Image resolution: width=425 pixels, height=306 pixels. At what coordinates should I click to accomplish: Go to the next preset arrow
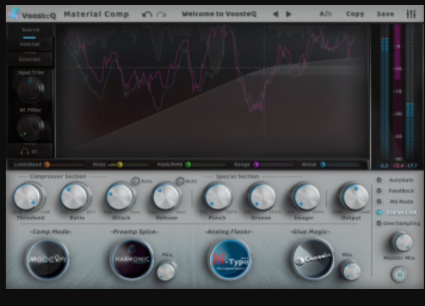click(x=289, y=14)
